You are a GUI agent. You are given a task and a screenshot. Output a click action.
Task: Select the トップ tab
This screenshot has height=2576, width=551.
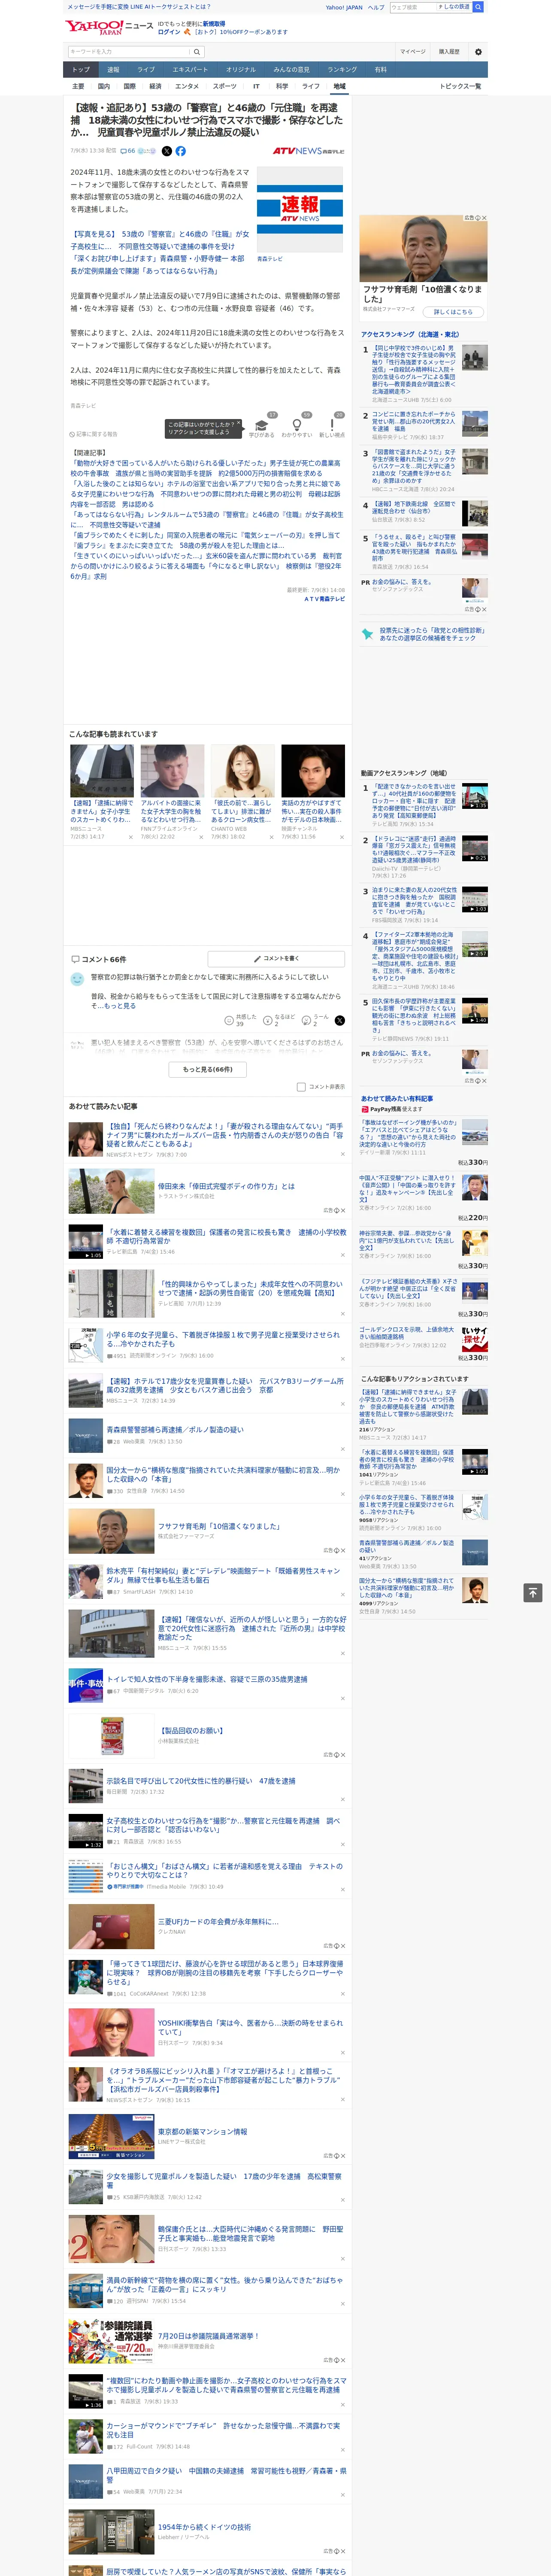[81, 70]
